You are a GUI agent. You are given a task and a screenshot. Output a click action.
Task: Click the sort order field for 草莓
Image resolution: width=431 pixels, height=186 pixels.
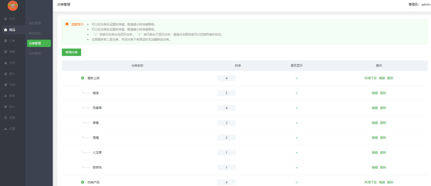pyautogui.click(x=226, y=123)
